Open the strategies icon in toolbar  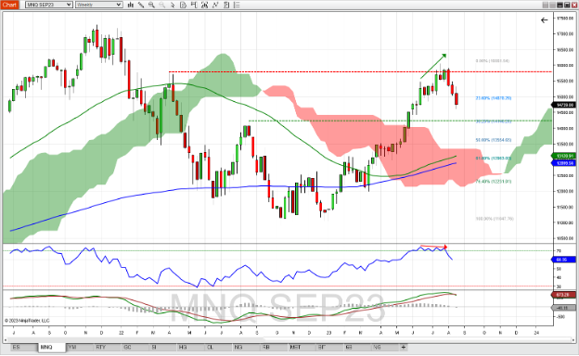tap(215, 5)
